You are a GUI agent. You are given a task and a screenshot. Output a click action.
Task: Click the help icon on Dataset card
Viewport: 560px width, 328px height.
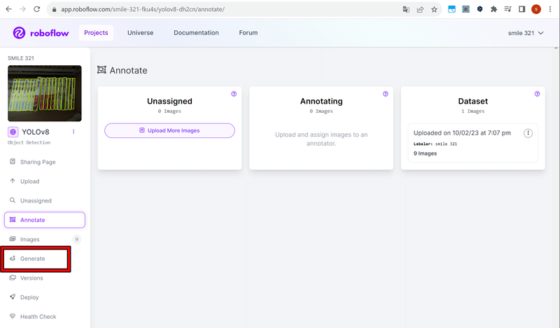tap(537, 94)
